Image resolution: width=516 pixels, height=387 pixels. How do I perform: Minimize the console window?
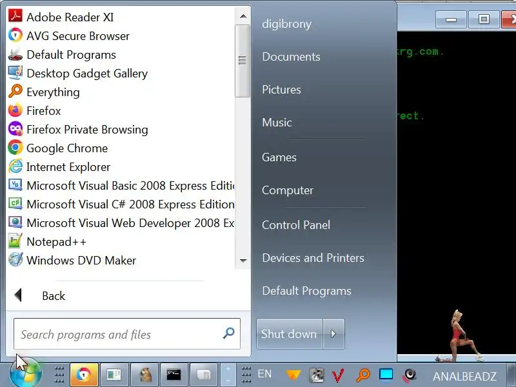coord(451,19)
